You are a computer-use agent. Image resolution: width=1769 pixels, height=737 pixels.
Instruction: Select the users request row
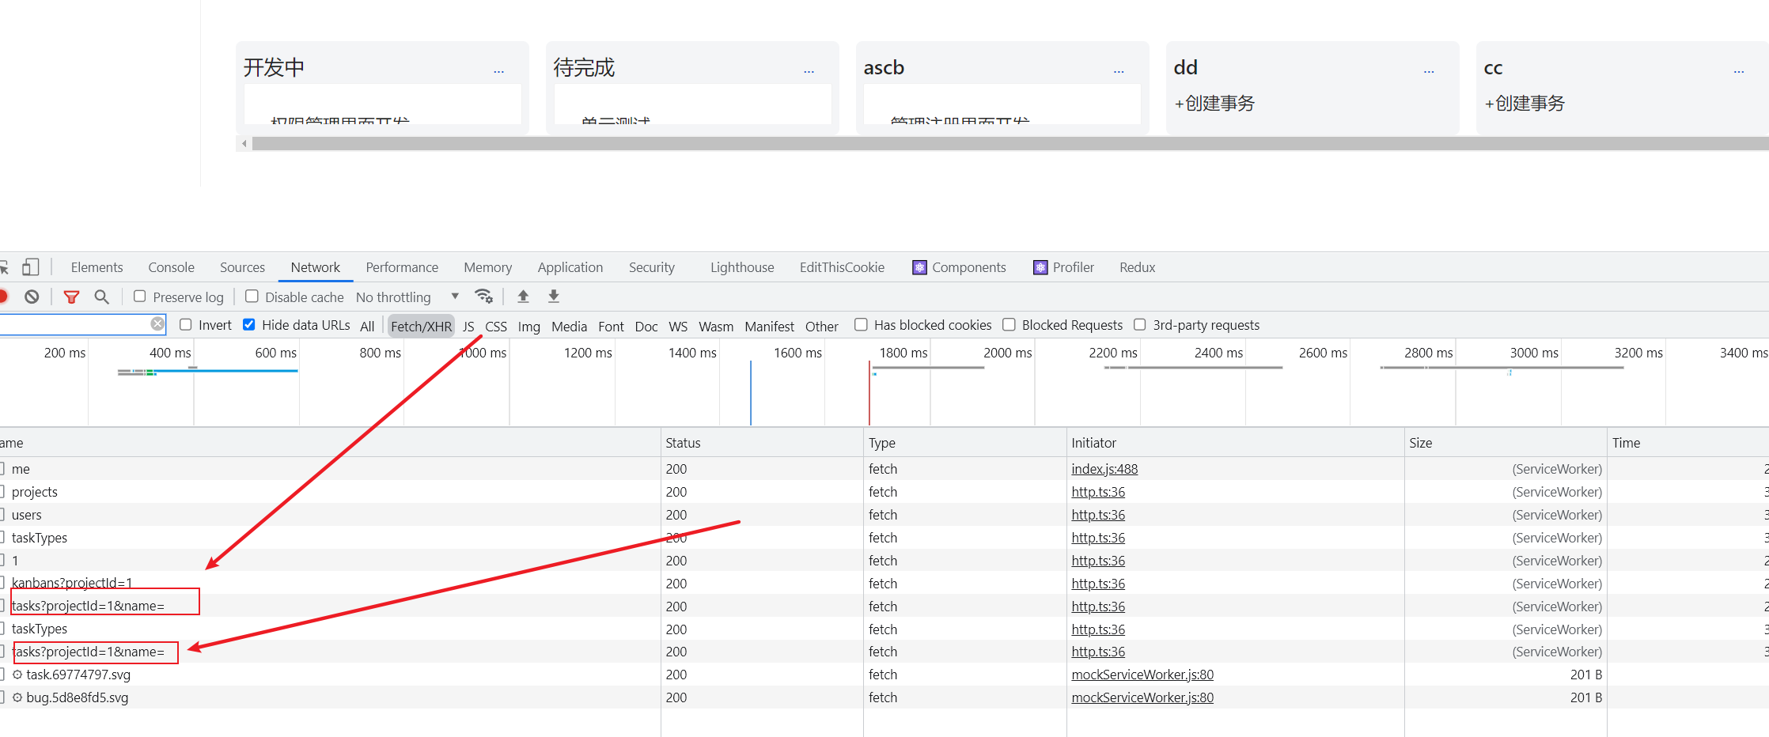point(884,515)
